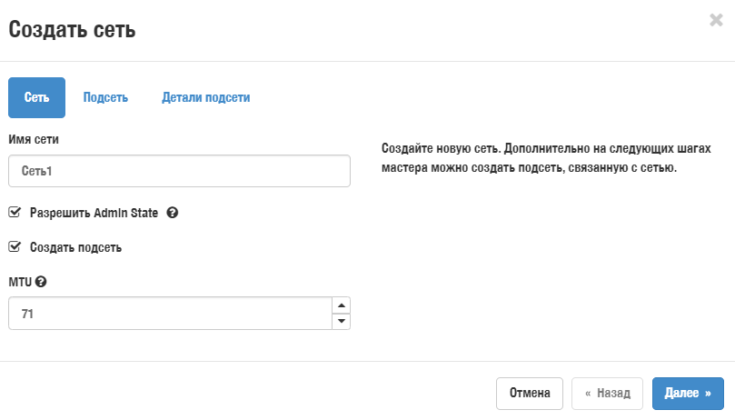
Task: Click inside the MTU number field
Action: point(170,314)
